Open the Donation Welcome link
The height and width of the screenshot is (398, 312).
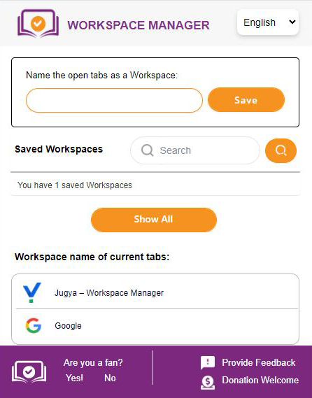coord(260,381)
